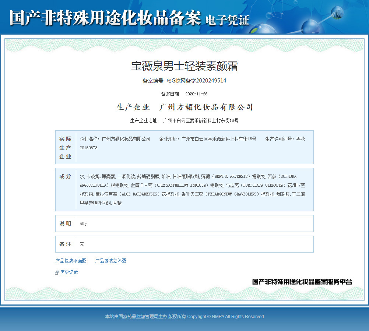Image resolution: width=369 pixels, height=331 pixels.
Task: Click the 说明 row label
Action: tap(65, 223)
